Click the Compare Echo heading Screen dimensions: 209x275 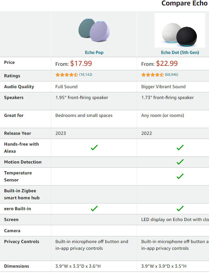point(185,3)
